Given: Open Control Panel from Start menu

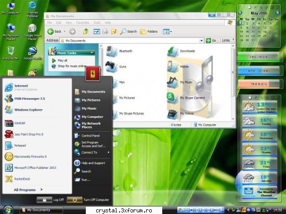Looking at the screenshot, I should (87, 136).
